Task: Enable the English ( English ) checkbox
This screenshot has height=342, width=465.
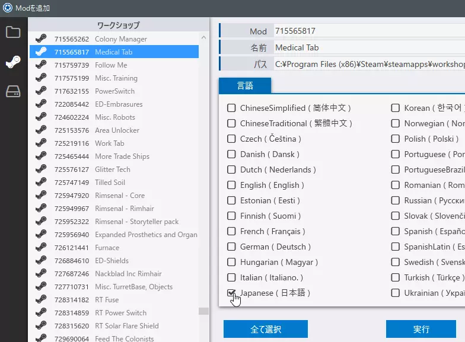Action: point(231,185)
